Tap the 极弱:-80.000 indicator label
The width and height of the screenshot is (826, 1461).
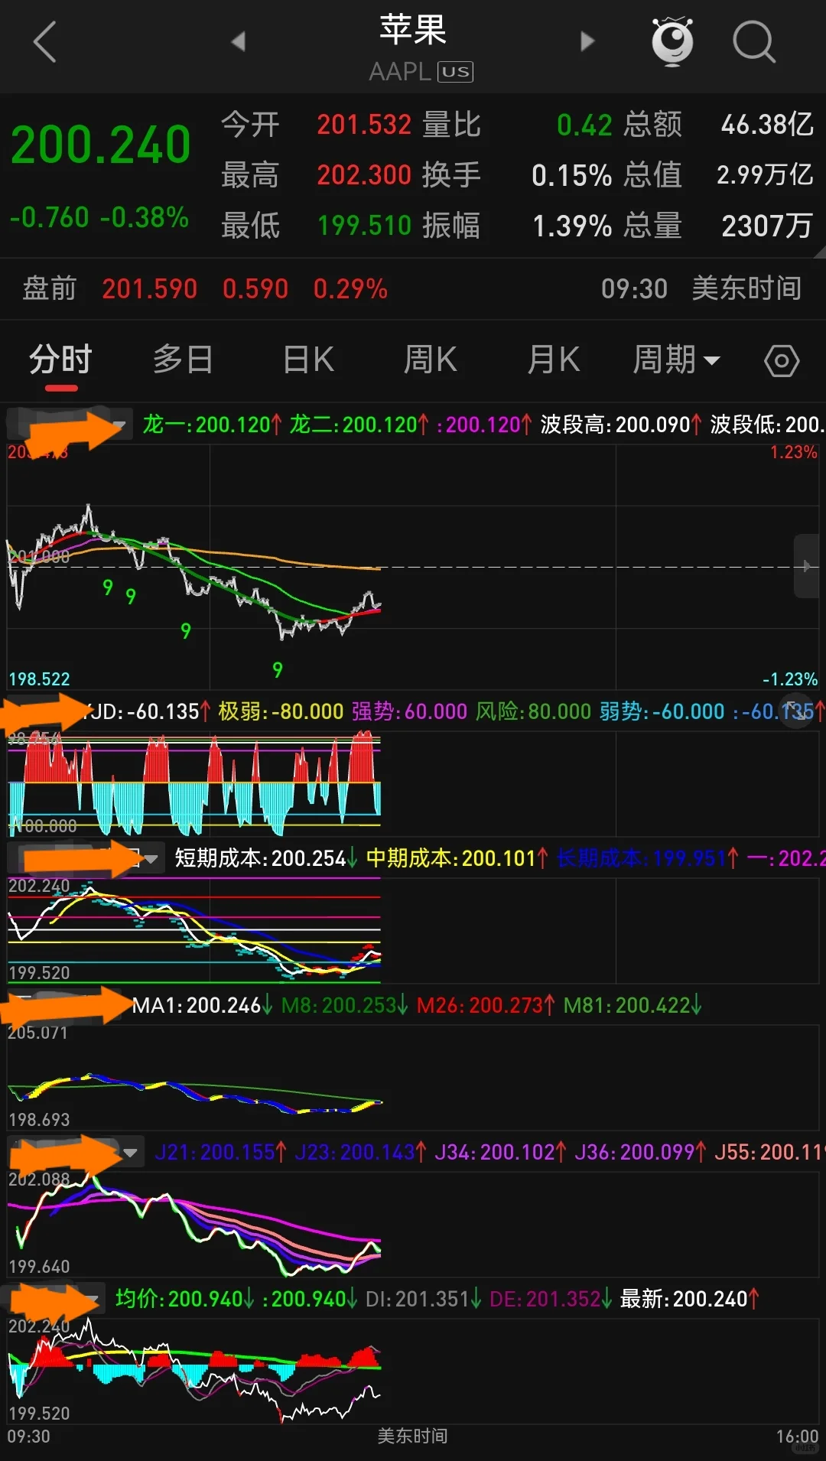281,711
